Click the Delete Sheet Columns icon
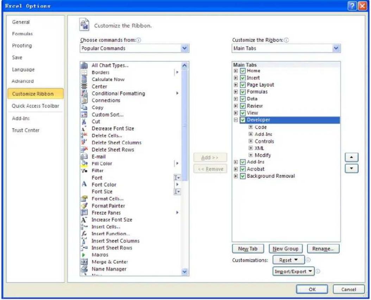 coord(84,142)
